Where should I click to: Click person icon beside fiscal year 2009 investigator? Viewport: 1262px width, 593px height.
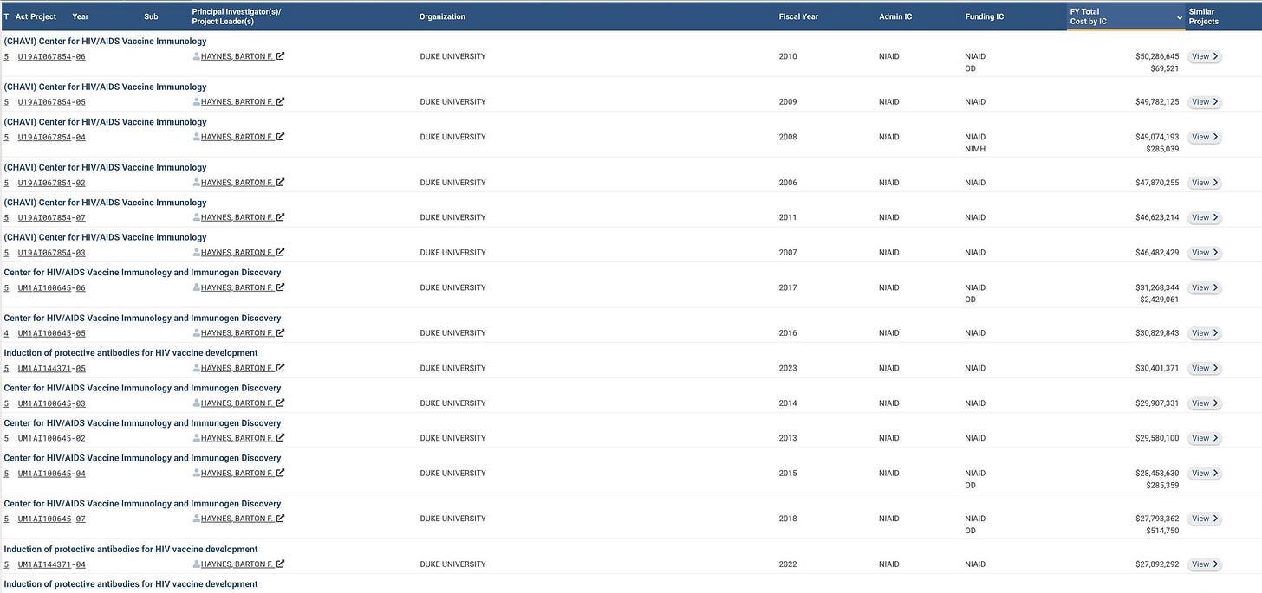point(197,102)
